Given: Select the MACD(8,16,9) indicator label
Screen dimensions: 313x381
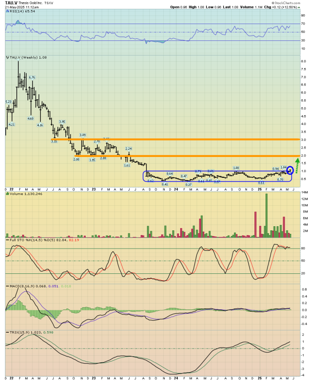Looking at the screenshot, I should (22, 286).
